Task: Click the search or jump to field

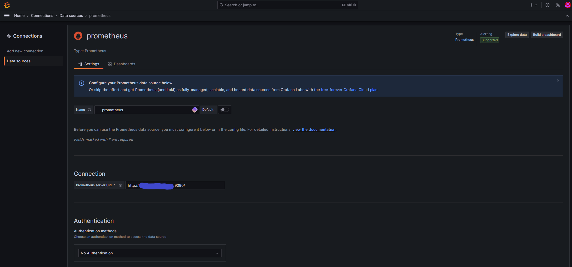Action: pos(287,5)
